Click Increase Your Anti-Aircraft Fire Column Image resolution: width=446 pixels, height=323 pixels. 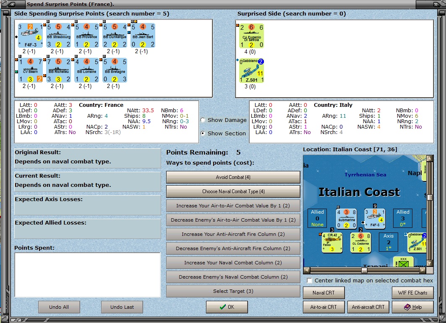point(233,234)
